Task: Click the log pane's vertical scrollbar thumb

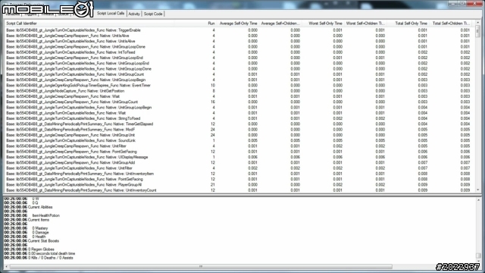Action: [478, 256]
